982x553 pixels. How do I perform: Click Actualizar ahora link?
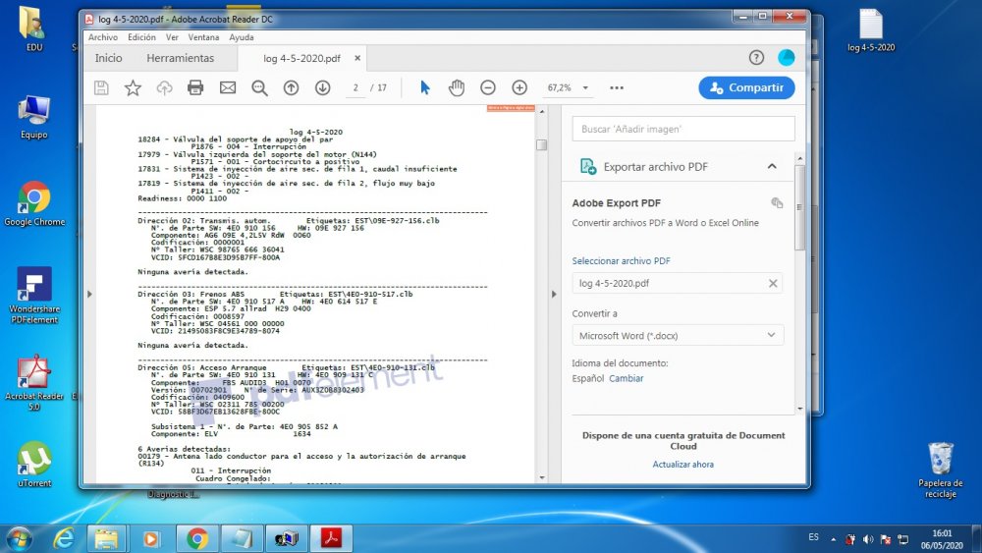point(682,464)
